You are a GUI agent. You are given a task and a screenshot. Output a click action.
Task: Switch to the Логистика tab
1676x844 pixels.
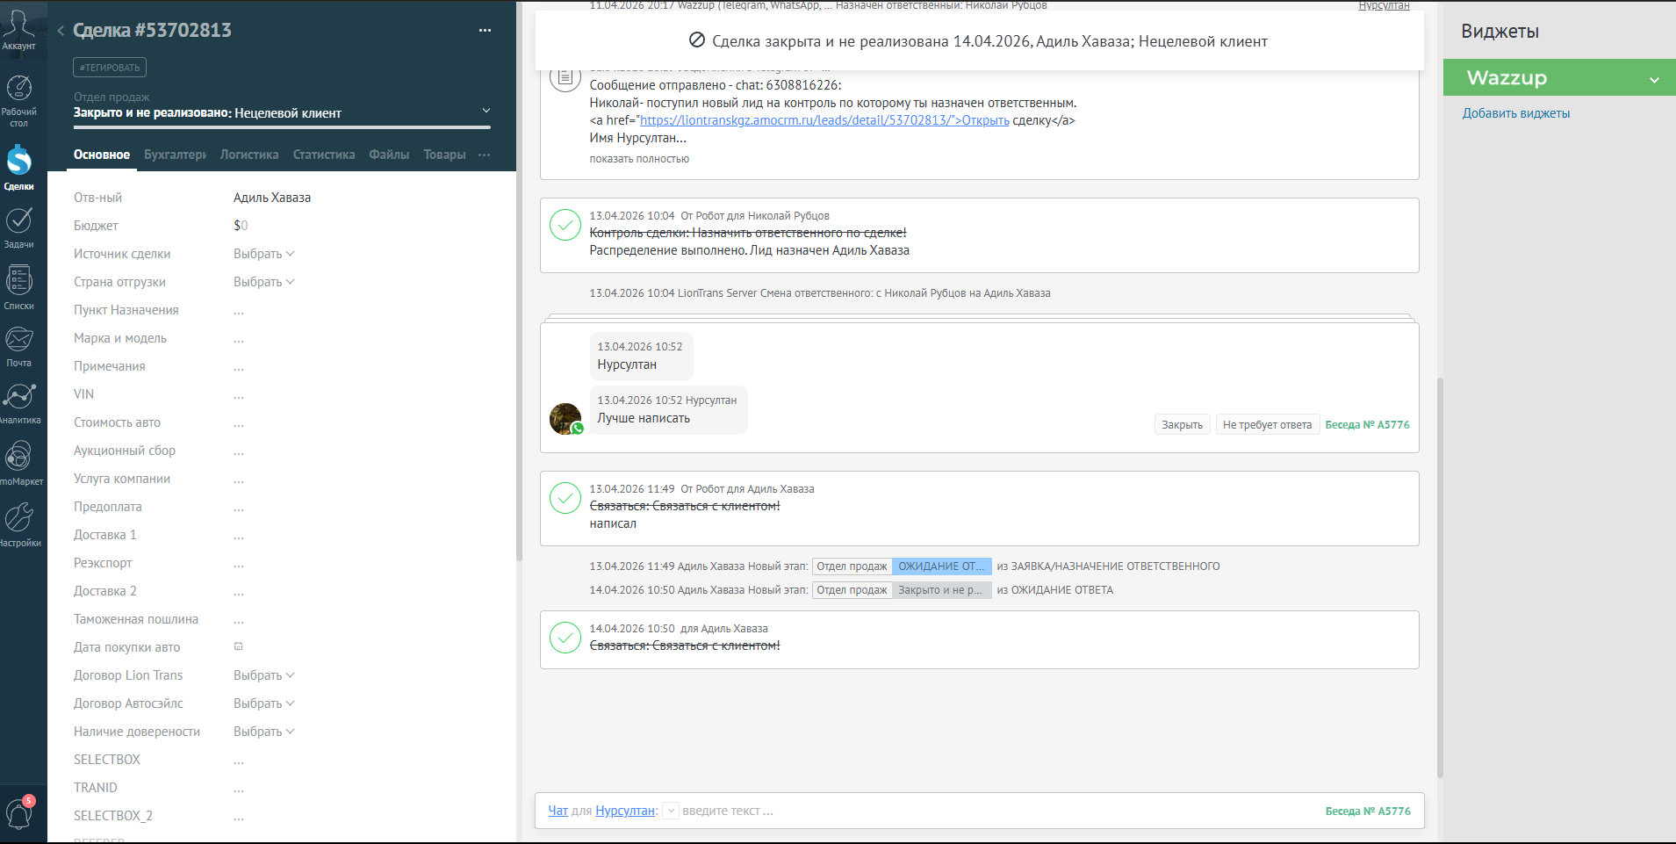[x=249, y=155]
